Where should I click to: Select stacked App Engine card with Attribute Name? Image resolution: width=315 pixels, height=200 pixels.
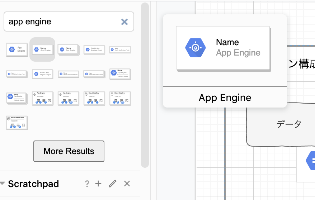pyautogui.click(x=17, y=99)
